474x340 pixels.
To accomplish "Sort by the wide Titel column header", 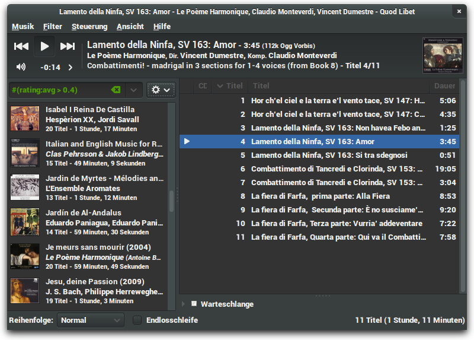I will (x=338, y=86).
